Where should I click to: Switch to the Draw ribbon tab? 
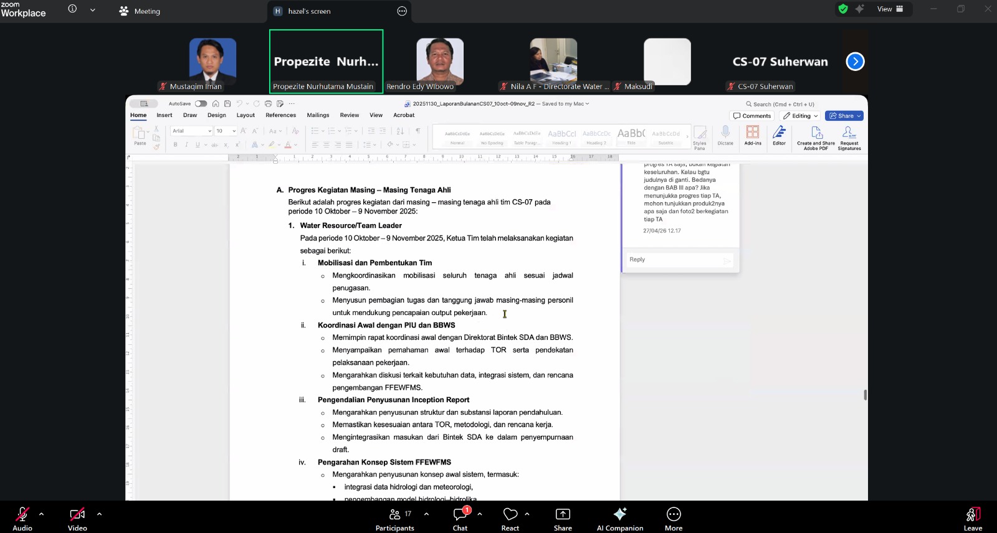[x=190, y=115]
